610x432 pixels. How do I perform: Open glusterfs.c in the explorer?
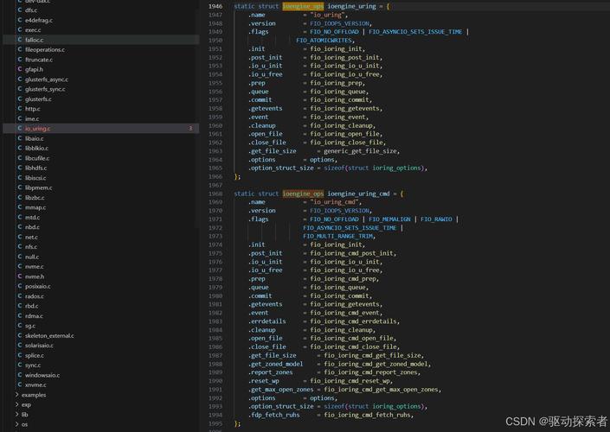tap(38, 99)
